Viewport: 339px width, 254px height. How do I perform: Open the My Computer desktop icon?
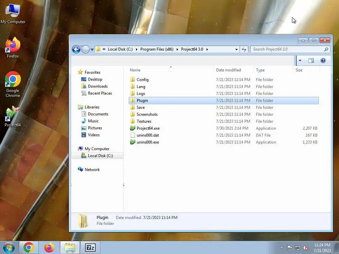pos(13,13)
